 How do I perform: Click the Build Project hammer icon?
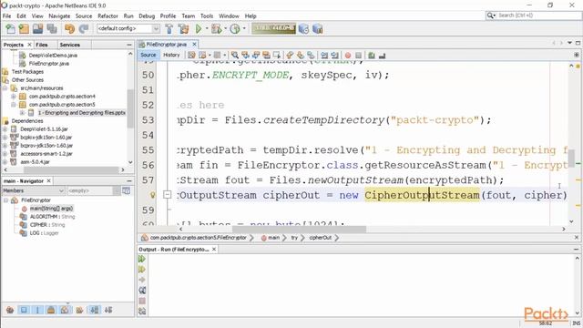point(169,28)
